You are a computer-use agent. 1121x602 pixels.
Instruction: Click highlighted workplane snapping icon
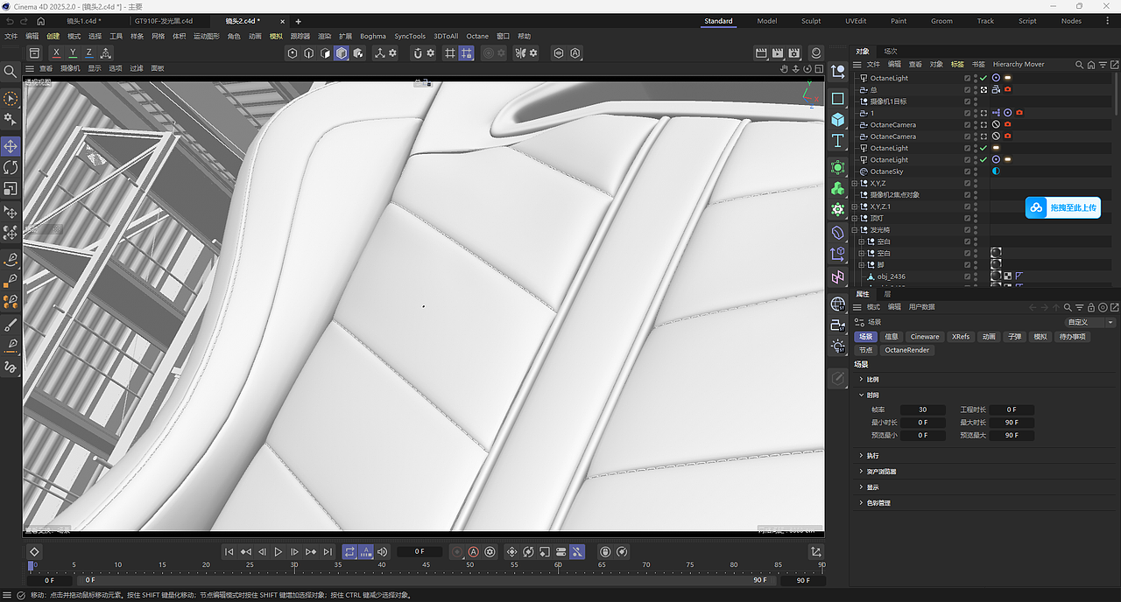pyautogui.click(x=466, y=53)
